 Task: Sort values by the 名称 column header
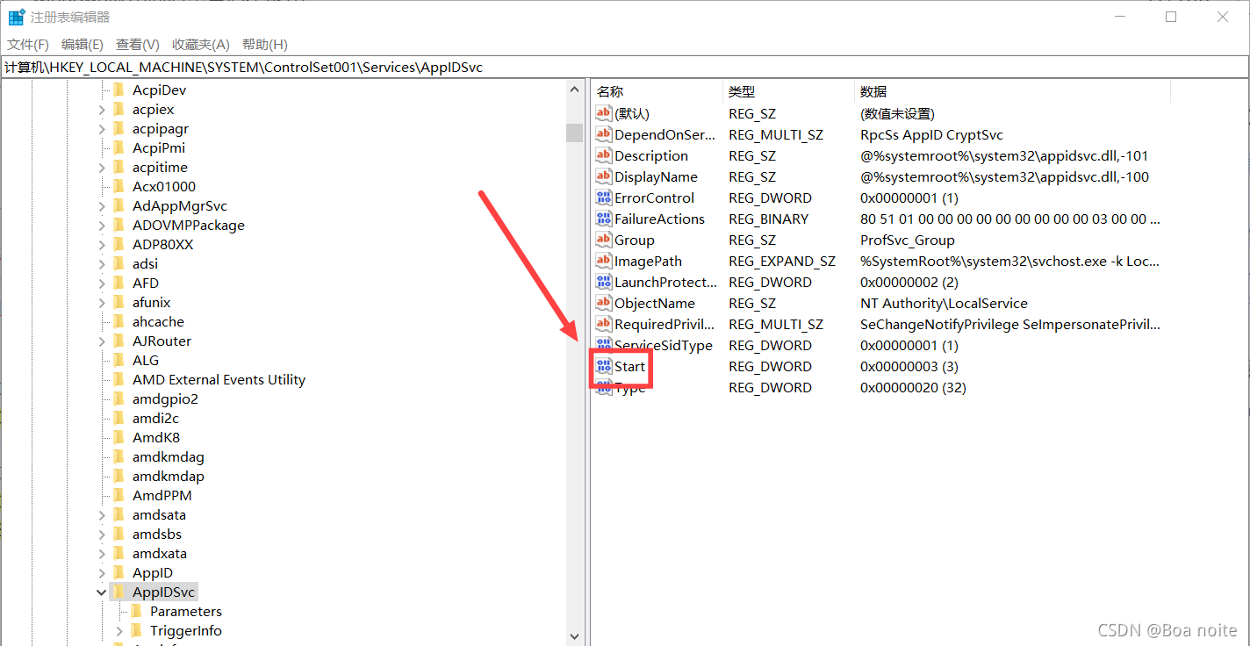(657, 91)
